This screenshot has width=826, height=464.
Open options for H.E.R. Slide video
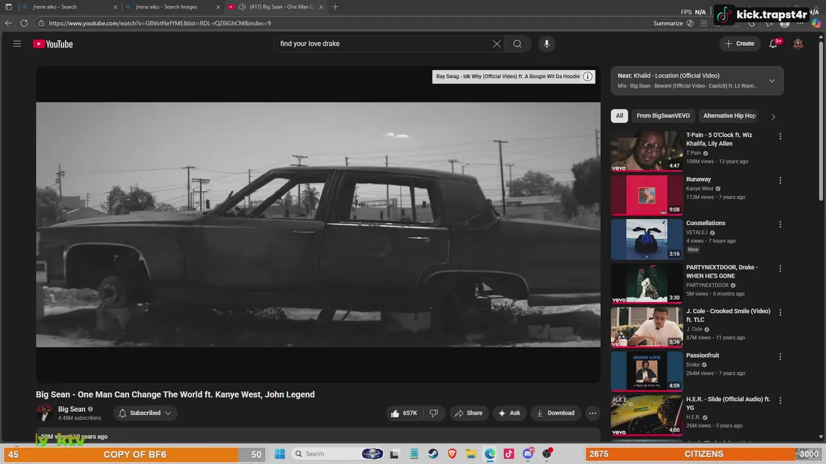(x=780, y=400)
